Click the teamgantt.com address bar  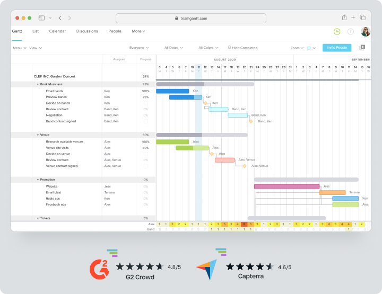click(191, 18)
